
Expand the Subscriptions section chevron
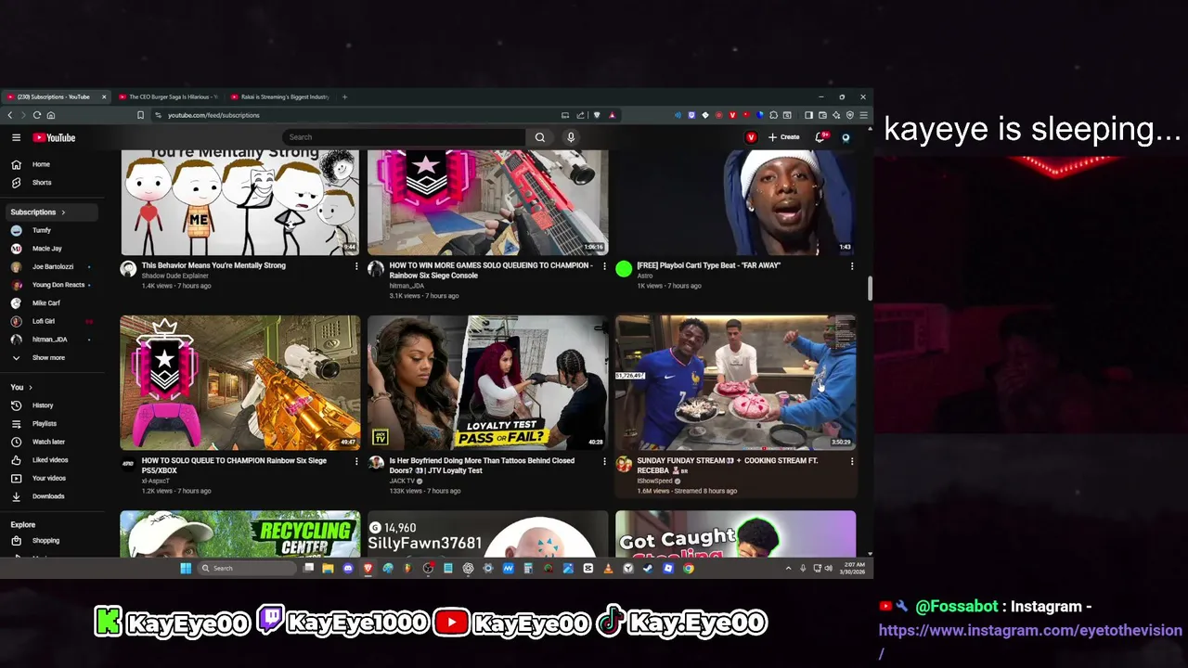pos(63,212)
